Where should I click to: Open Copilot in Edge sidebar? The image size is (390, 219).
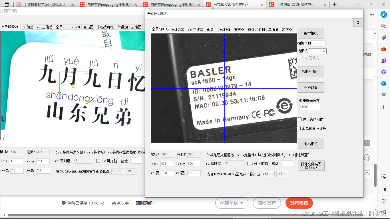point(383,14)
